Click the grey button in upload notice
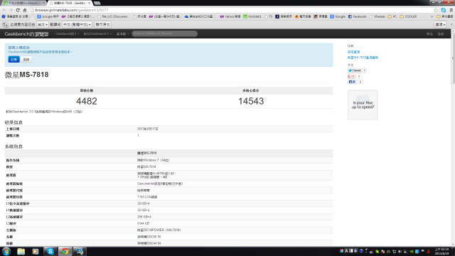 [x=26, y=60]
